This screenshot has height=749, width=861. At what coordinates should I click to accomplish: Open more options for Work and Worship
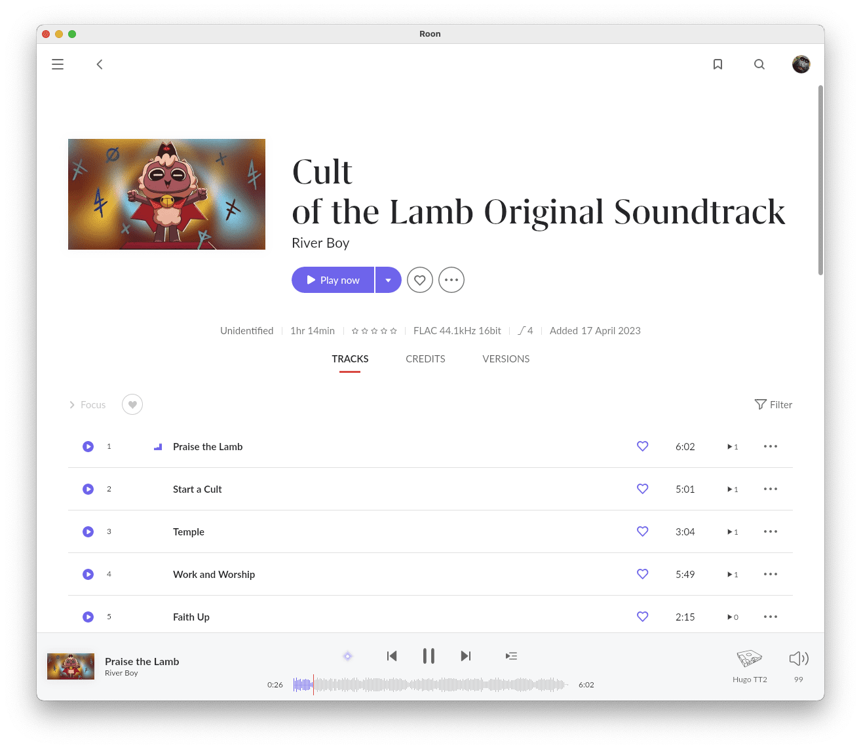771,574
